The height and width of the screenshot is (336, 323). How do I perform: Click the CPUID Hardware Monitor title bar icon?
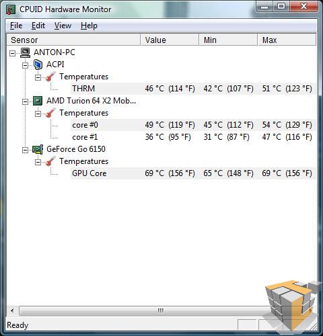pos(10,9)
